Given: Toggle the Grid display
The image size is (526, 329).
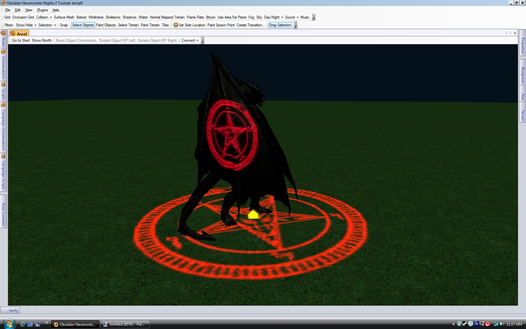Looking at the screenshot, I should pos(7,17).
